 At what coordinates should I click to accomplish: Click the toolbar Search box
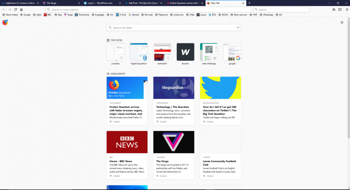pyautogui.click(x=281, y=10)
